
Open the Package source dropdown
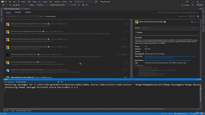tap(192, 16)
